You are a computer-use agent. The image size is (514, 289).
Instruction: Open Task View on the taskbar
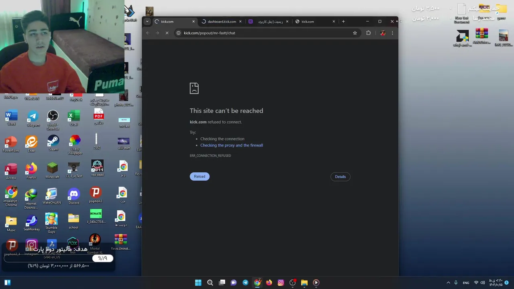[222, 283]
